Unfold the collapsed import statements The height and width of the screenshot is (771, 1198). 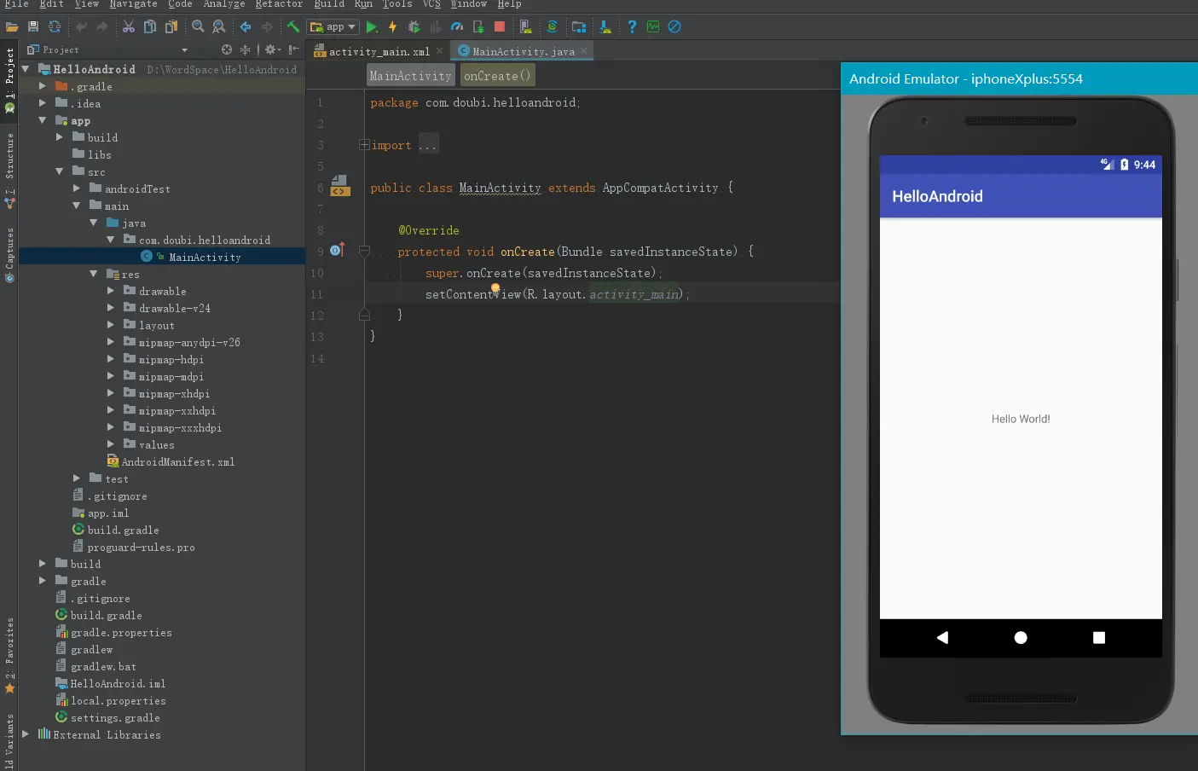pyautogui.click(x=365, y=145)
